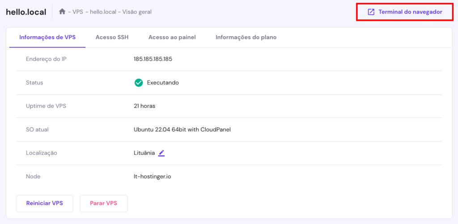Click the Visão geral breadcrumb item
Viewport: 458px width, 224px height.
click(x=137, y=12)
